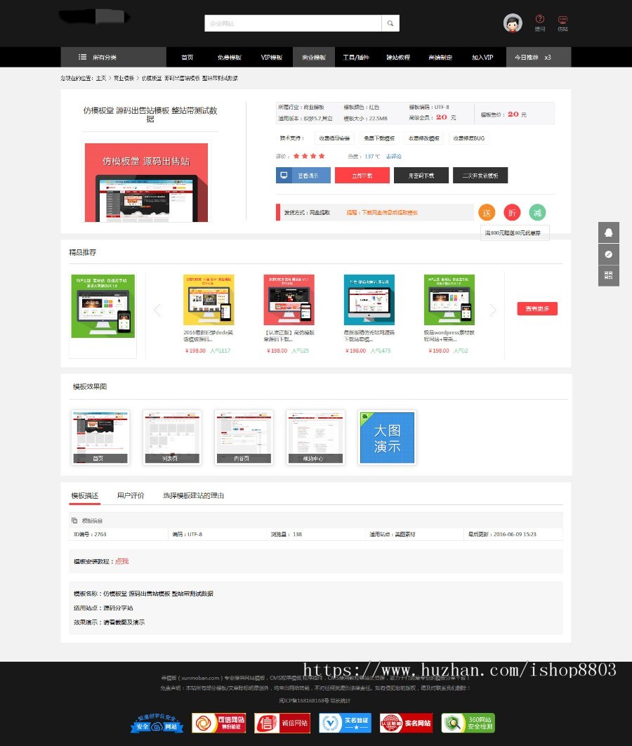This screenshot has width=632, height=746.
Task: Click the blue 实名验证 badge
Action: coord(345,723)
